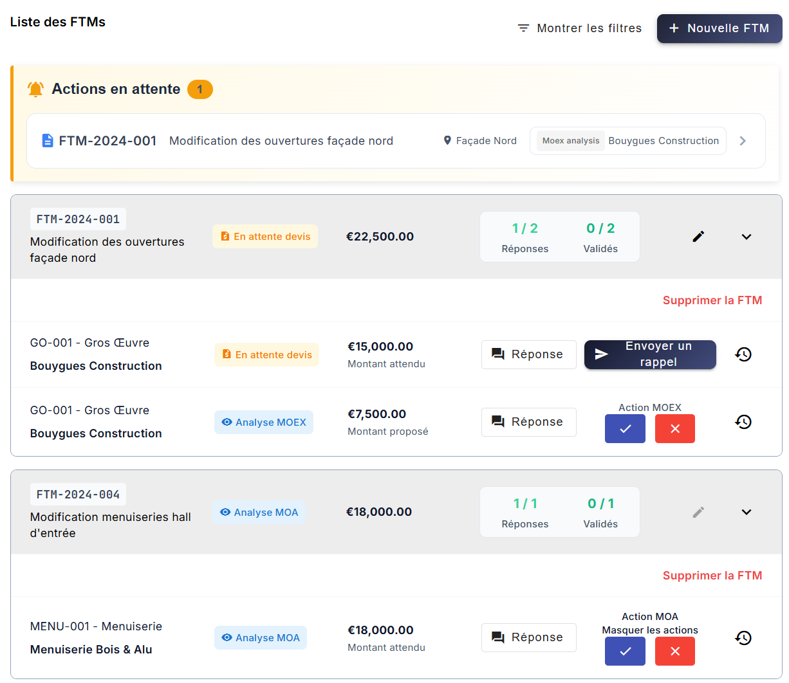
Task: Click the document icon next to FTM-2024-001
Action: pos(48,140)
